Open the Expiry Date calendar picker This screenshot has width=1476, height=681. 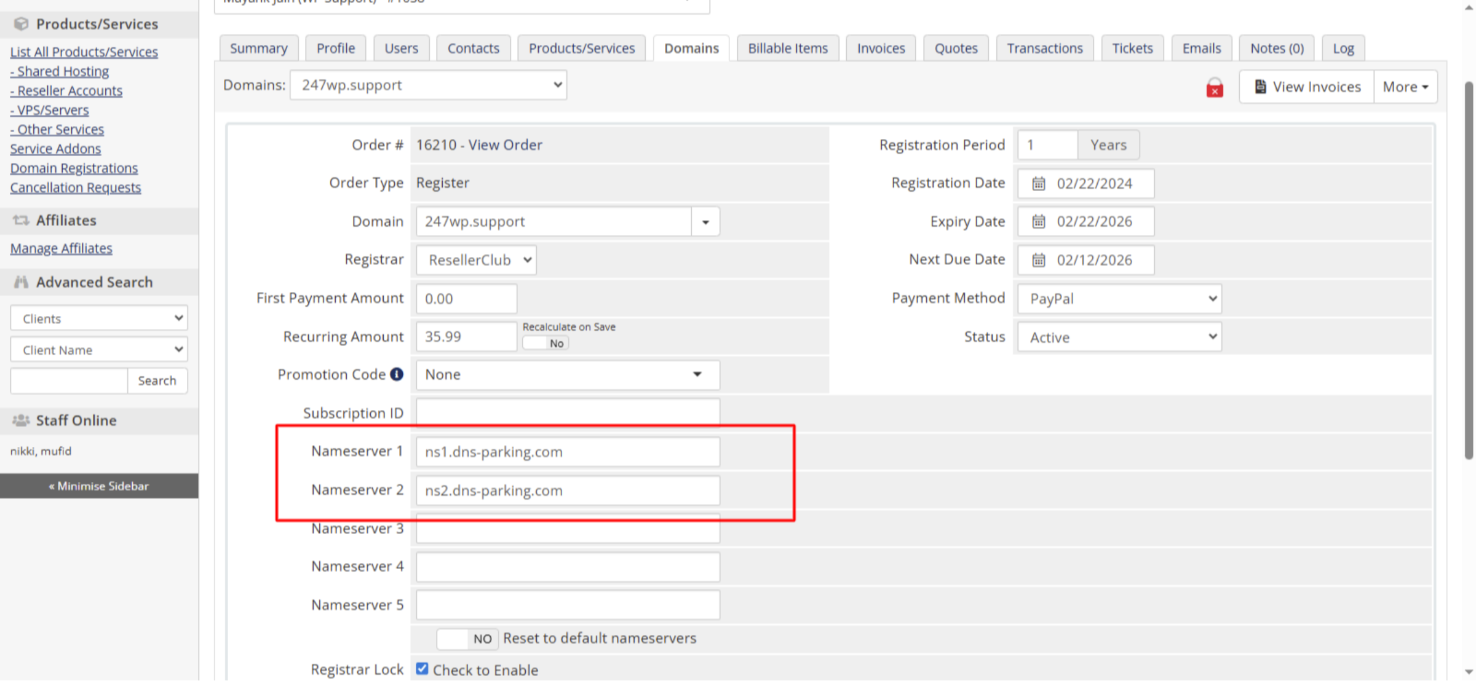click(1038, 221)
